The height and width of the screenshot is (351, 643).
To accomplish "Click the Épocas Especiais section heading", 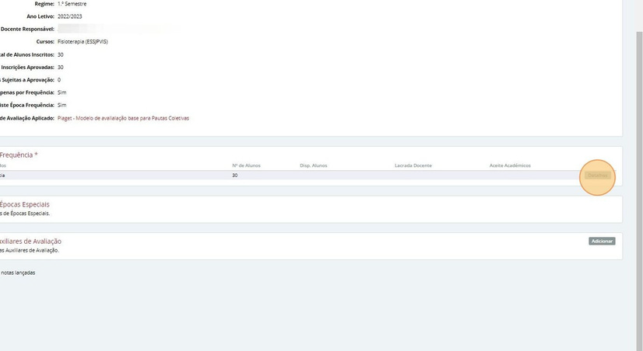I will (x=25, y=204).
